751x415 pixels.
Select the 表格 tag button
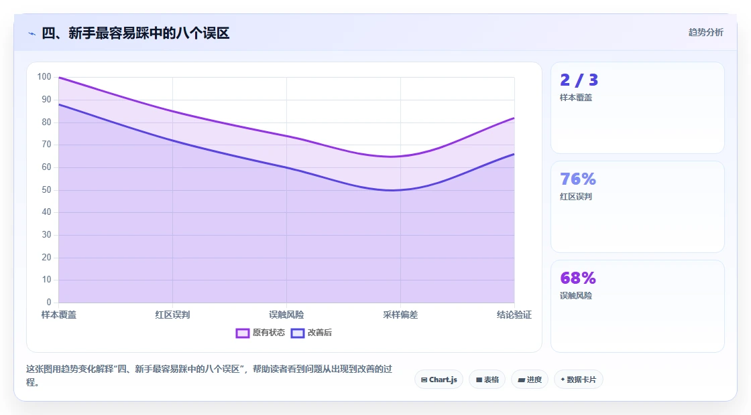pyautogui.click(x=487, y=380)
